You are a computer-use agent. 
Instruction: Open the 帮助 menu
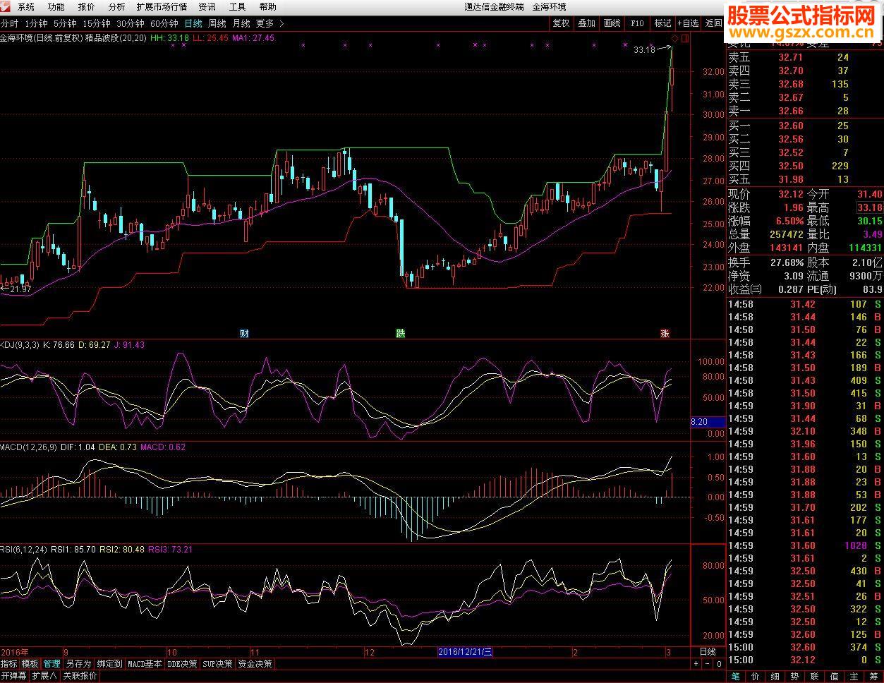267,6
